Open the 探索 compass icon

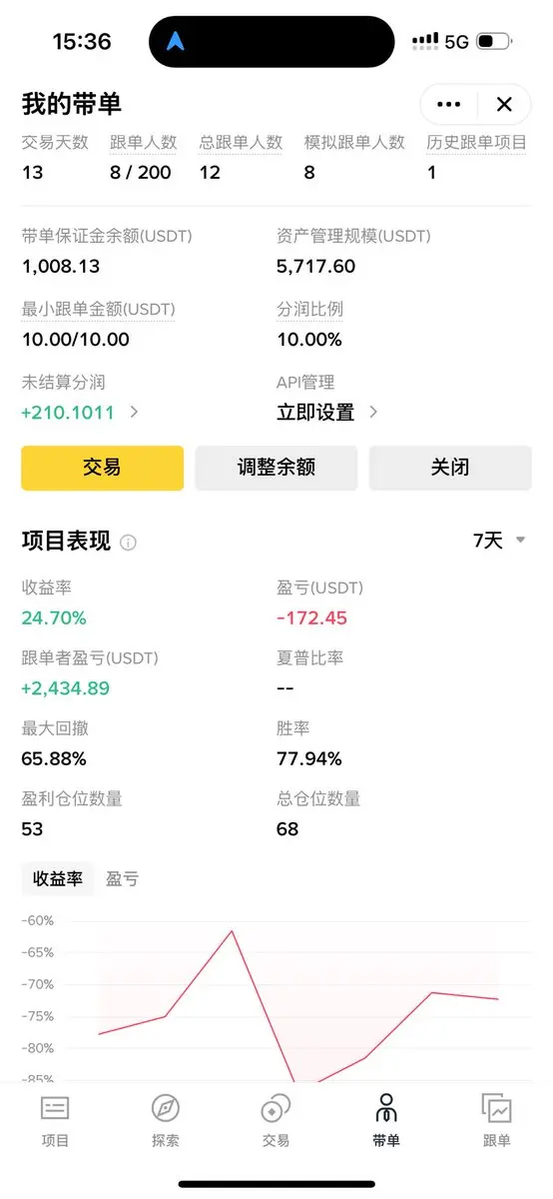(x=166, y=1107)
